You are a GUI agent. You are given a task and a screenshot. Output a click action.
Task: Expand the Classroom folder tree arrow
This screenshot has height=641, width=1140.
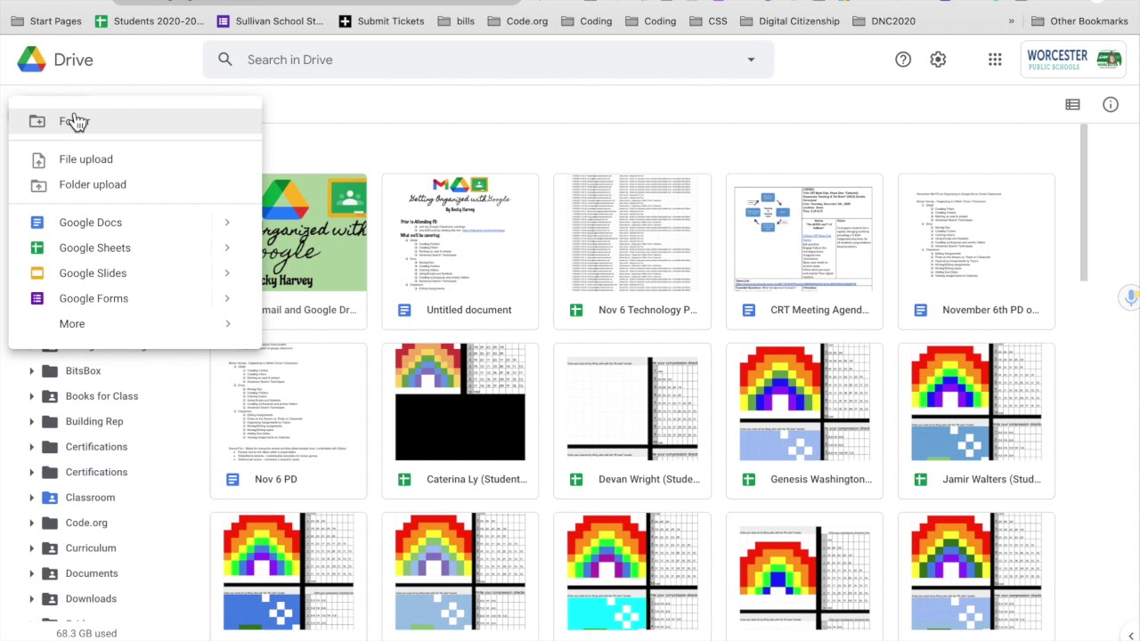click(x=32, y=498)
